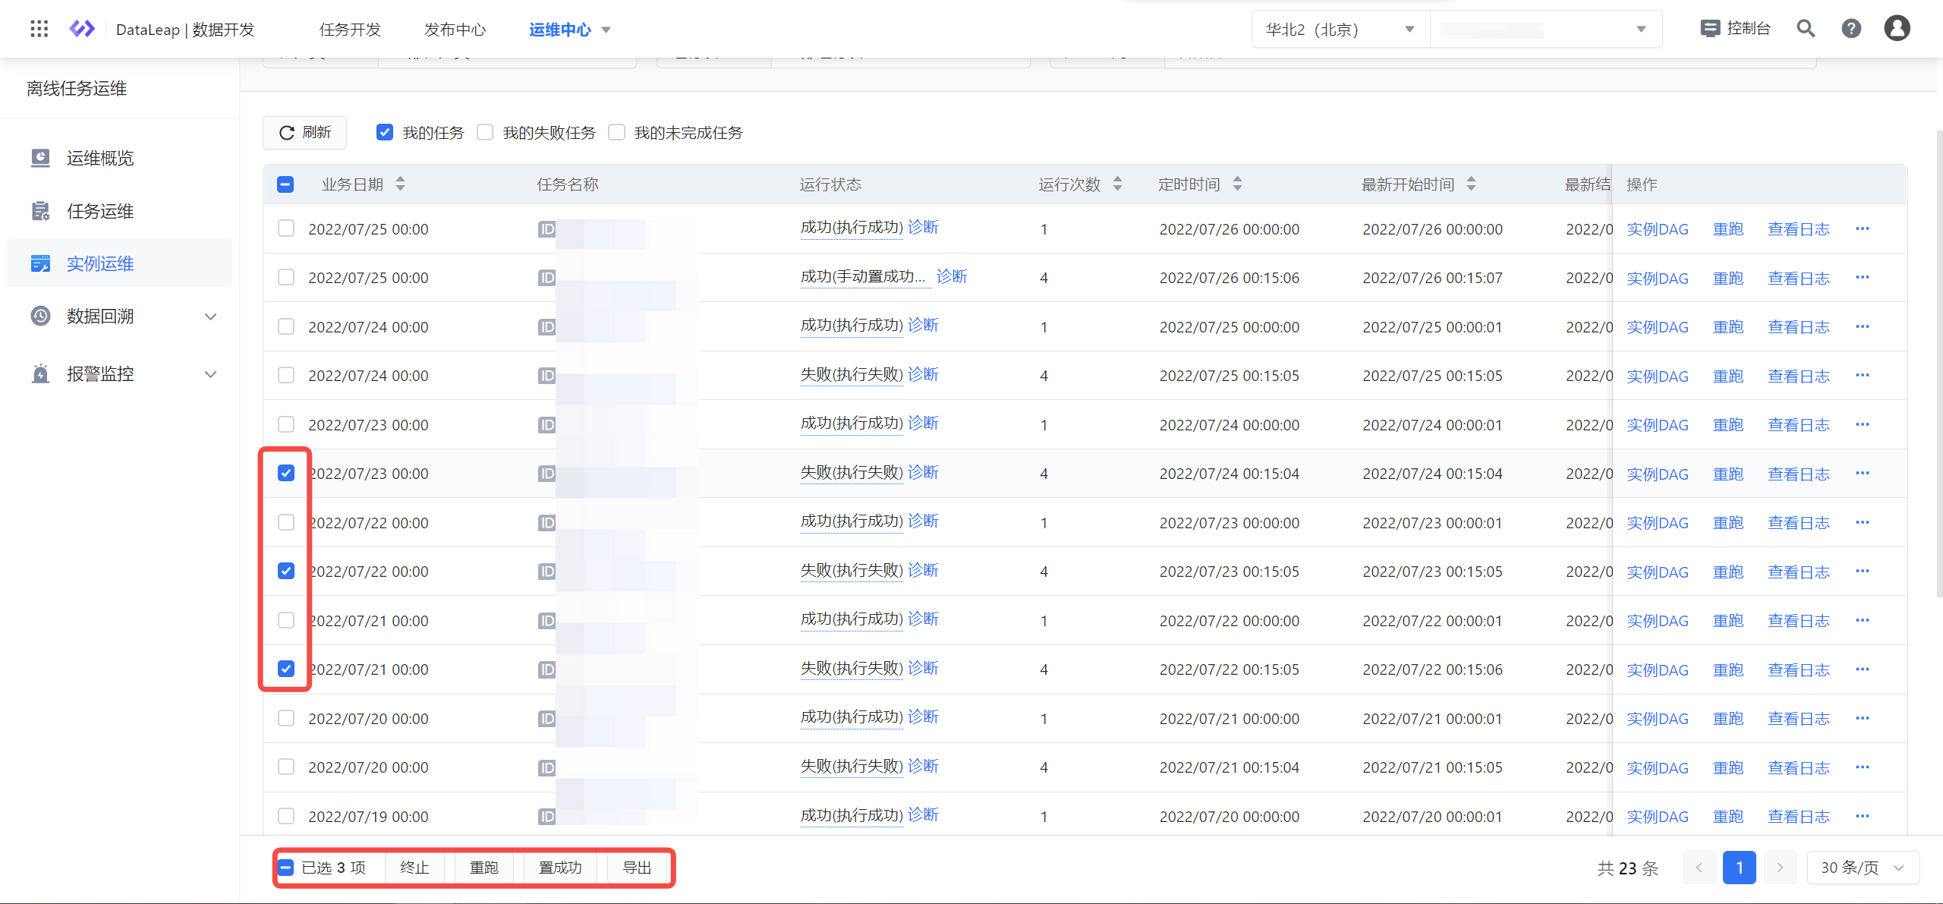Viewport: 1943px width, 904px height.
Task: Click the batch 置成功 button
Action: pos(560,868)
